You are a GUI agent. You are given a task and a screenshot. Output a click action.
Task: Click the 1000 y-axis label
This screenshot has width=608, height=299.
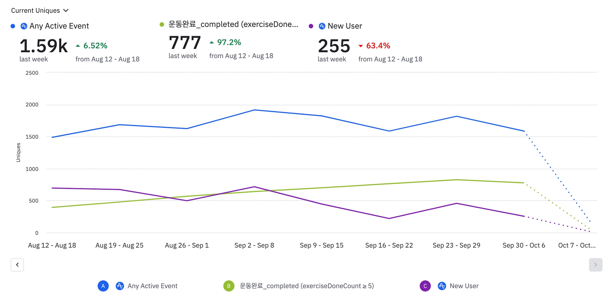click(x=32, y=169)
